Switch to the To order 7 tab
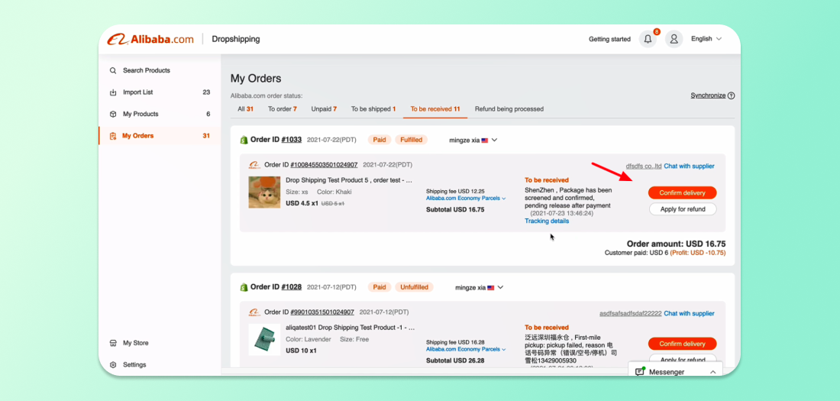 pyautogui.click(x=283, y=108)
